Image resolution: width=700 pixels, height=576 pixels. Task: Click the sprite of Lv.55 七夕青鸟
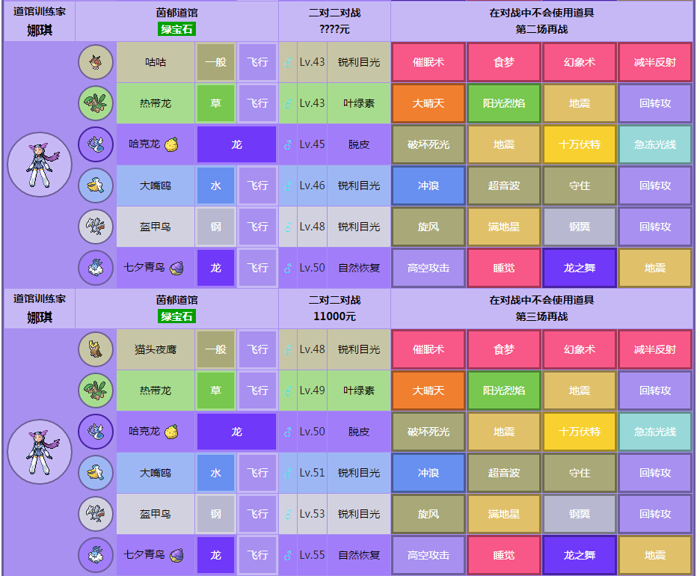(x=96, y=555)
